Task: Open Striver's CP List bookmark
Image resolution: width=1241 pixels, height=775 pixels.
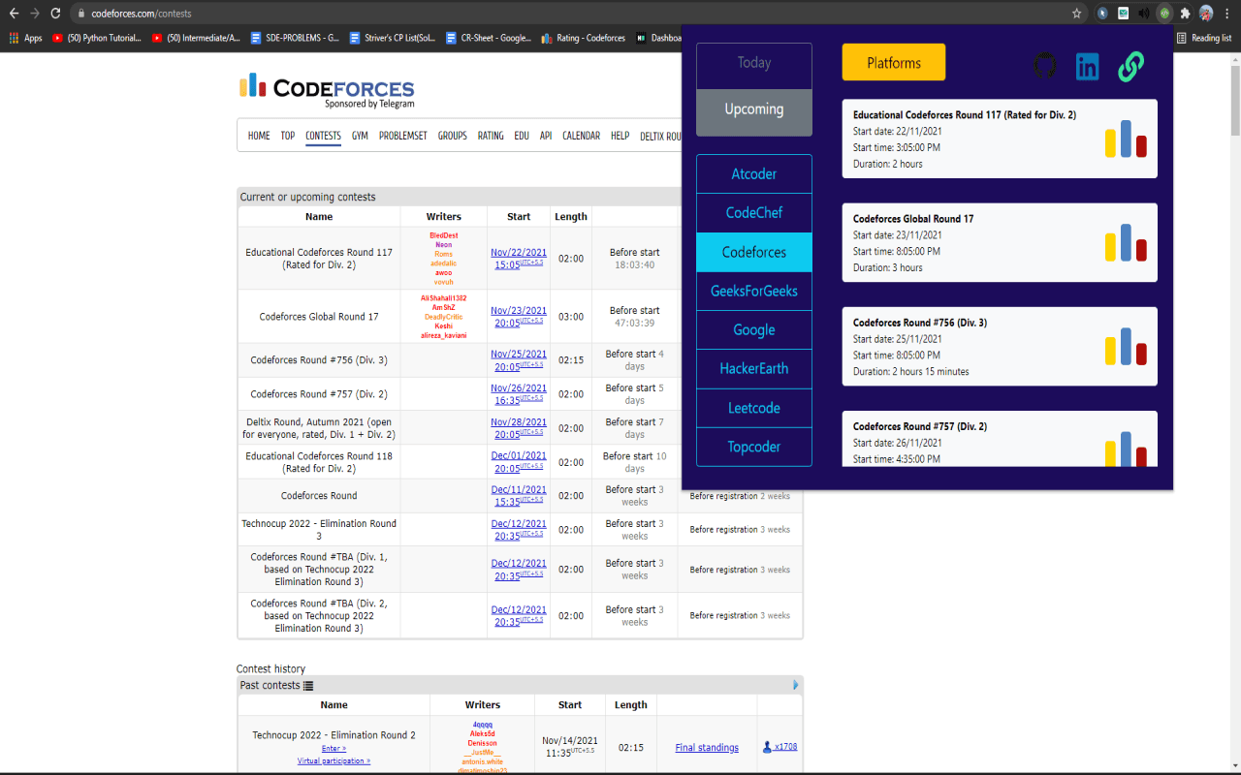Action: (x=394, y=39)
